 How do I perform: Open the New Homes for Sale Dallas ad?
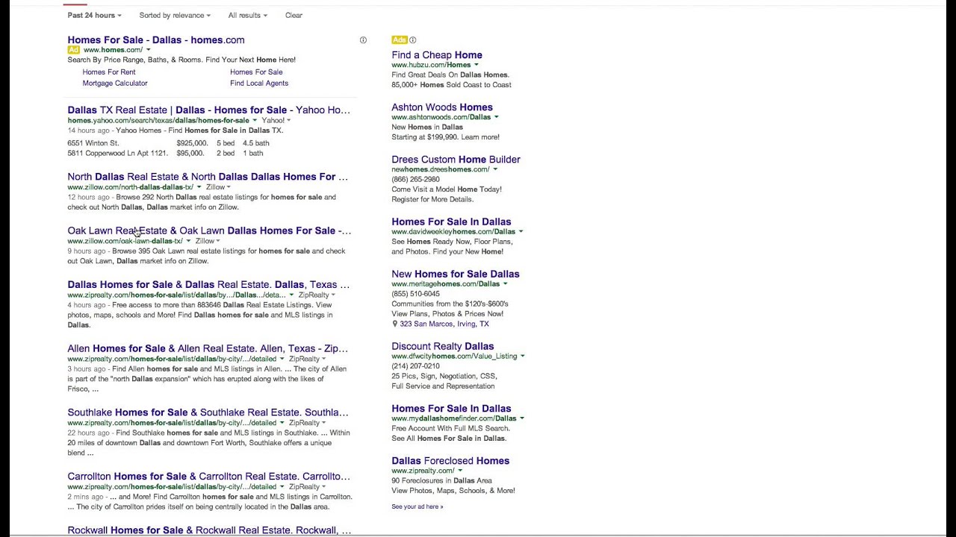456,274
